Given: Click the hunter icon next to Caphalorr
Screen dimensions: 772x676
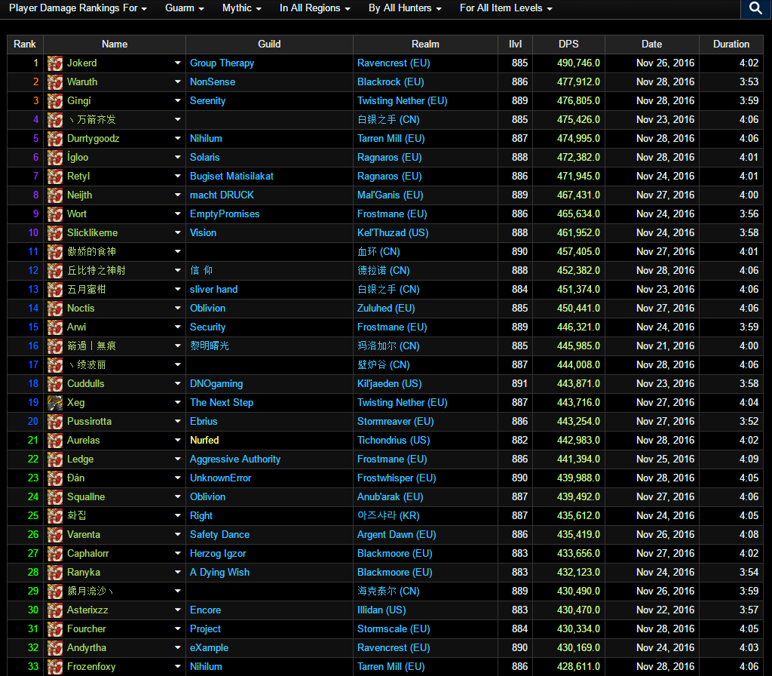Looking at the screenshot, I should (54, 553).
